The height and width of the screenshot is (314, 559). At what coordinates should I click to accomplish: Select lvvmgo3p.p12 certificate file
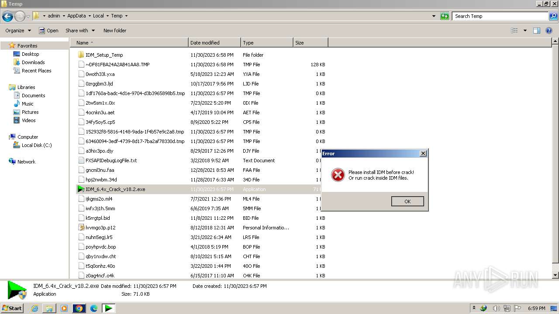click(x=100, y=228)
